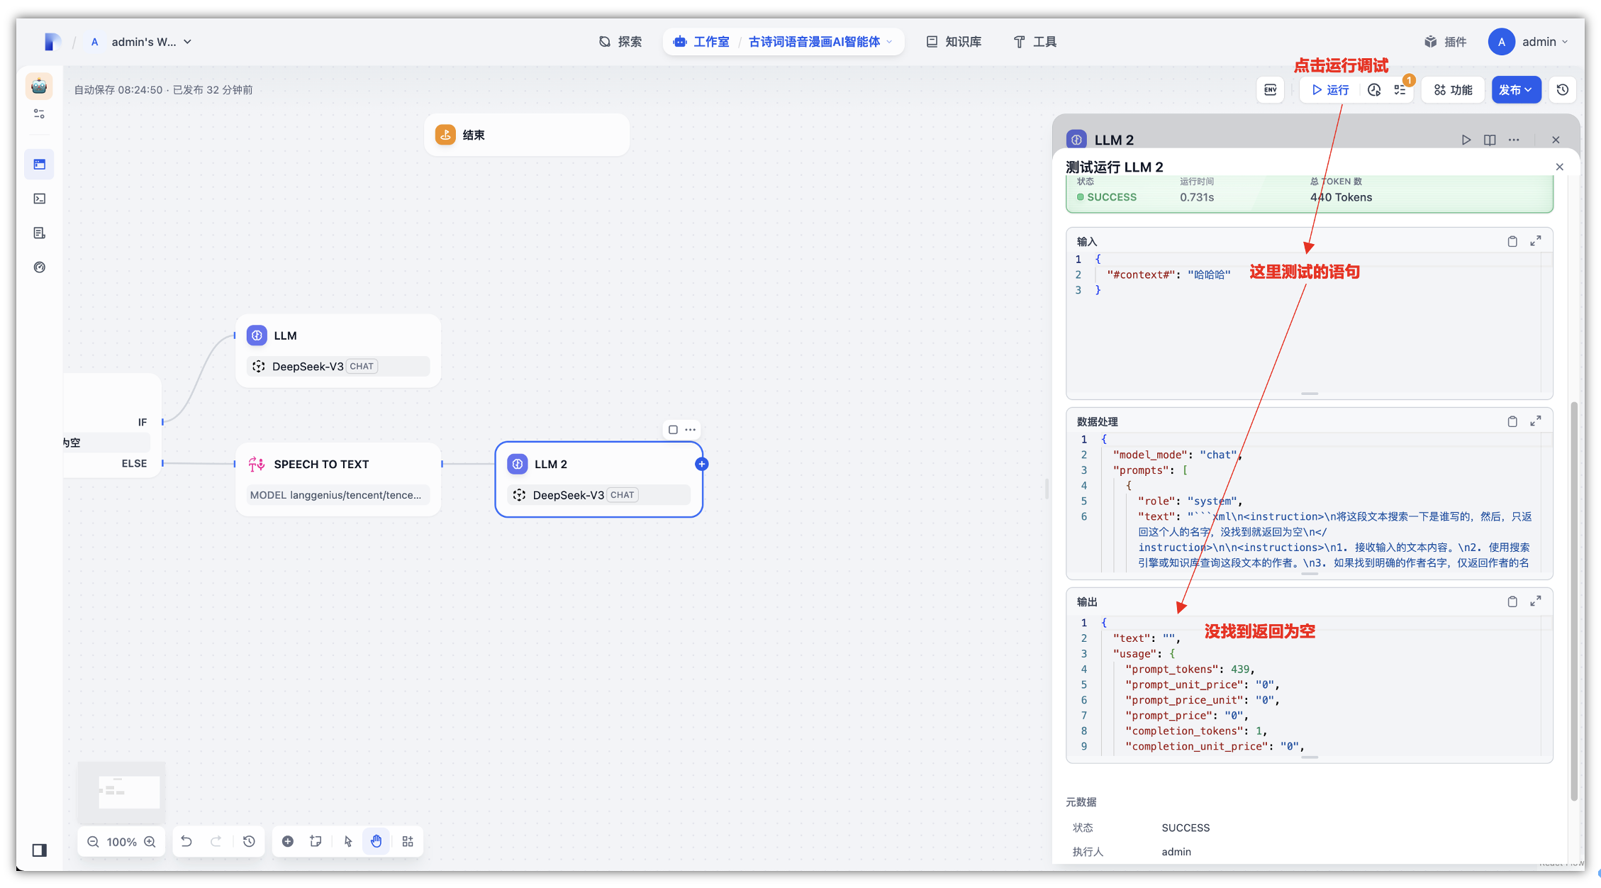Zoom out the canvas

click(93, 842)
